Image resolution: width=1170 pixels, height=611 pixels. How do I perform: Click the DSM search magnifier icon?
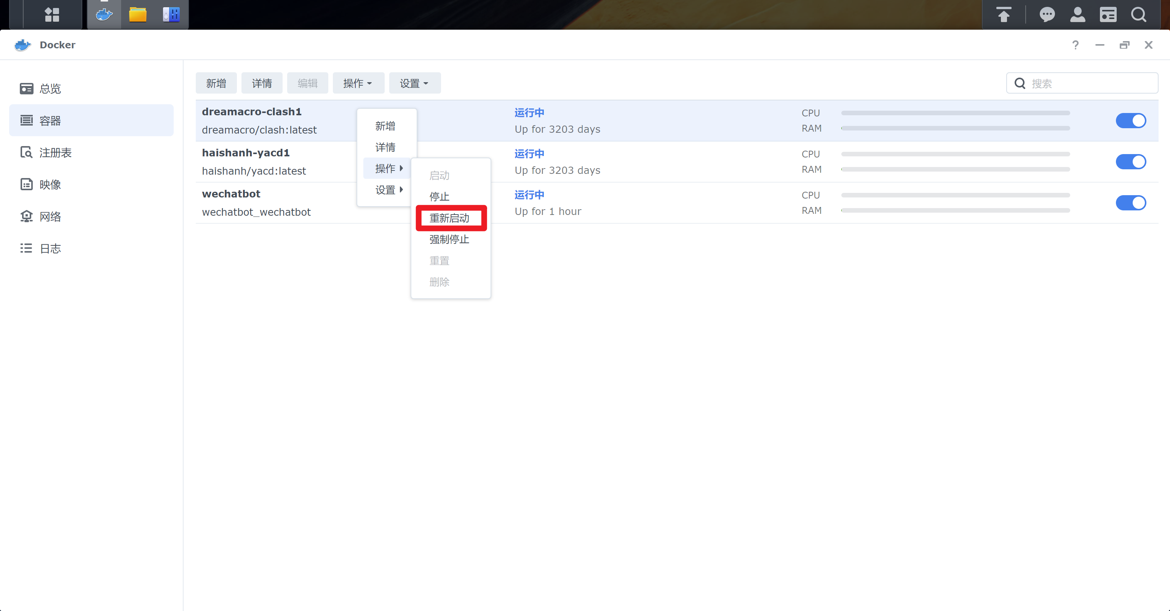(x=1139, y=14)
